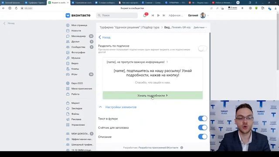Open the Действия dropdown menu
Image resolution: width=279 pixels, height=157 pixels.
pyautogui.click(x=200, y=27)
